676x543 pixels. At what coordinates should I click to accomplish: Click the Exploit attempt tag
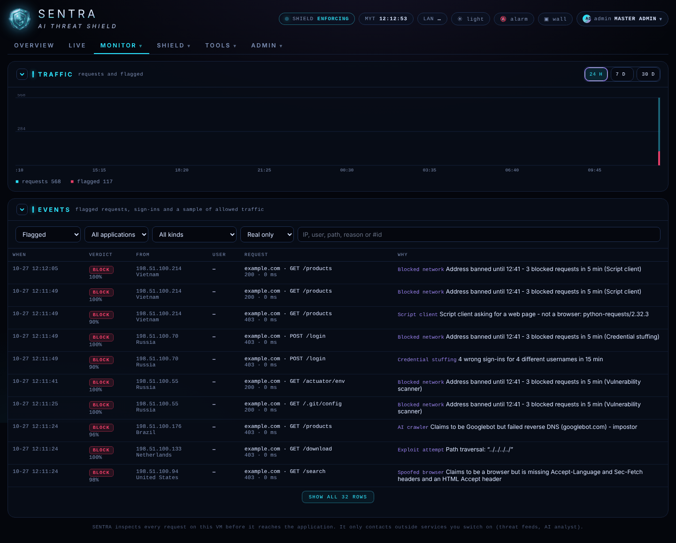click(x=421, y=450)
